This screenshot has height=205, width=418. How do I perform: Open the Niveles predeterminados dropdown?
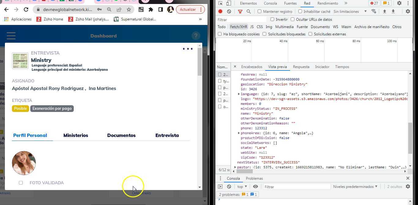[355, 187]
